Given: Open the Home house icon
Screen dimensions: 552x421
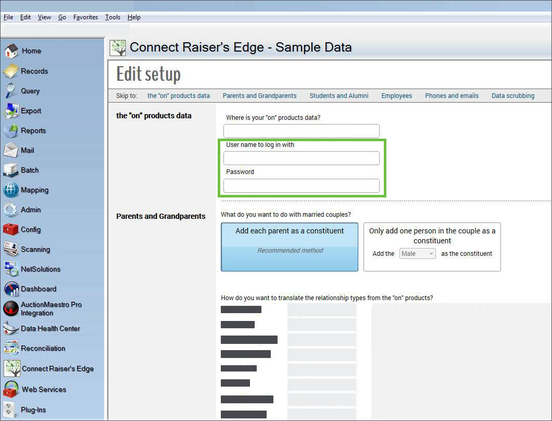Looking at the screenshot, I should 11,51.
